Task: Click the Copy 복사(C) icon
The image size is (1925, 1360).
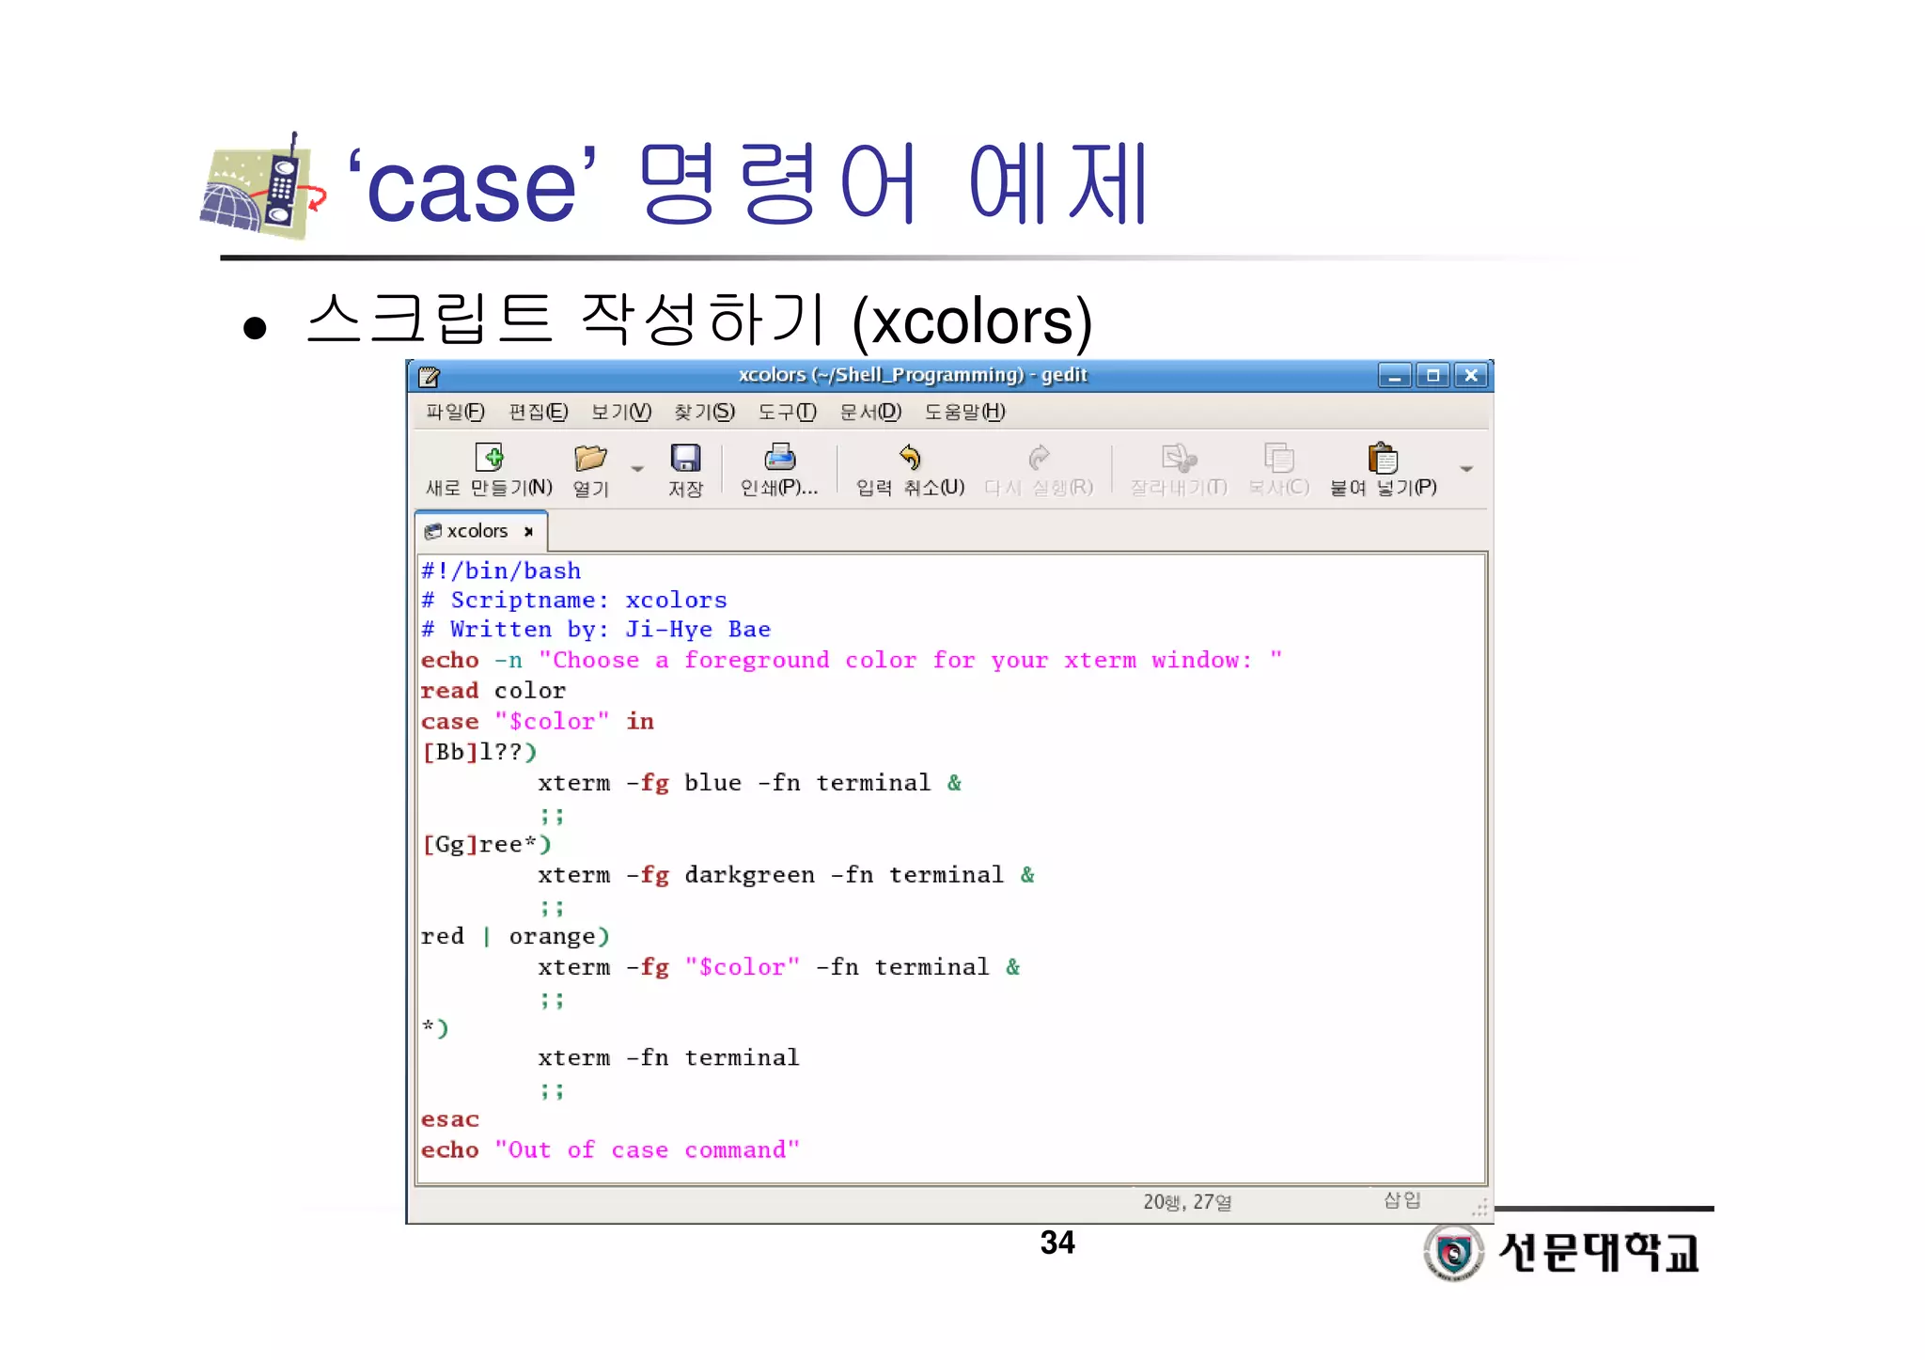Action: click(x=1278, y=457)
